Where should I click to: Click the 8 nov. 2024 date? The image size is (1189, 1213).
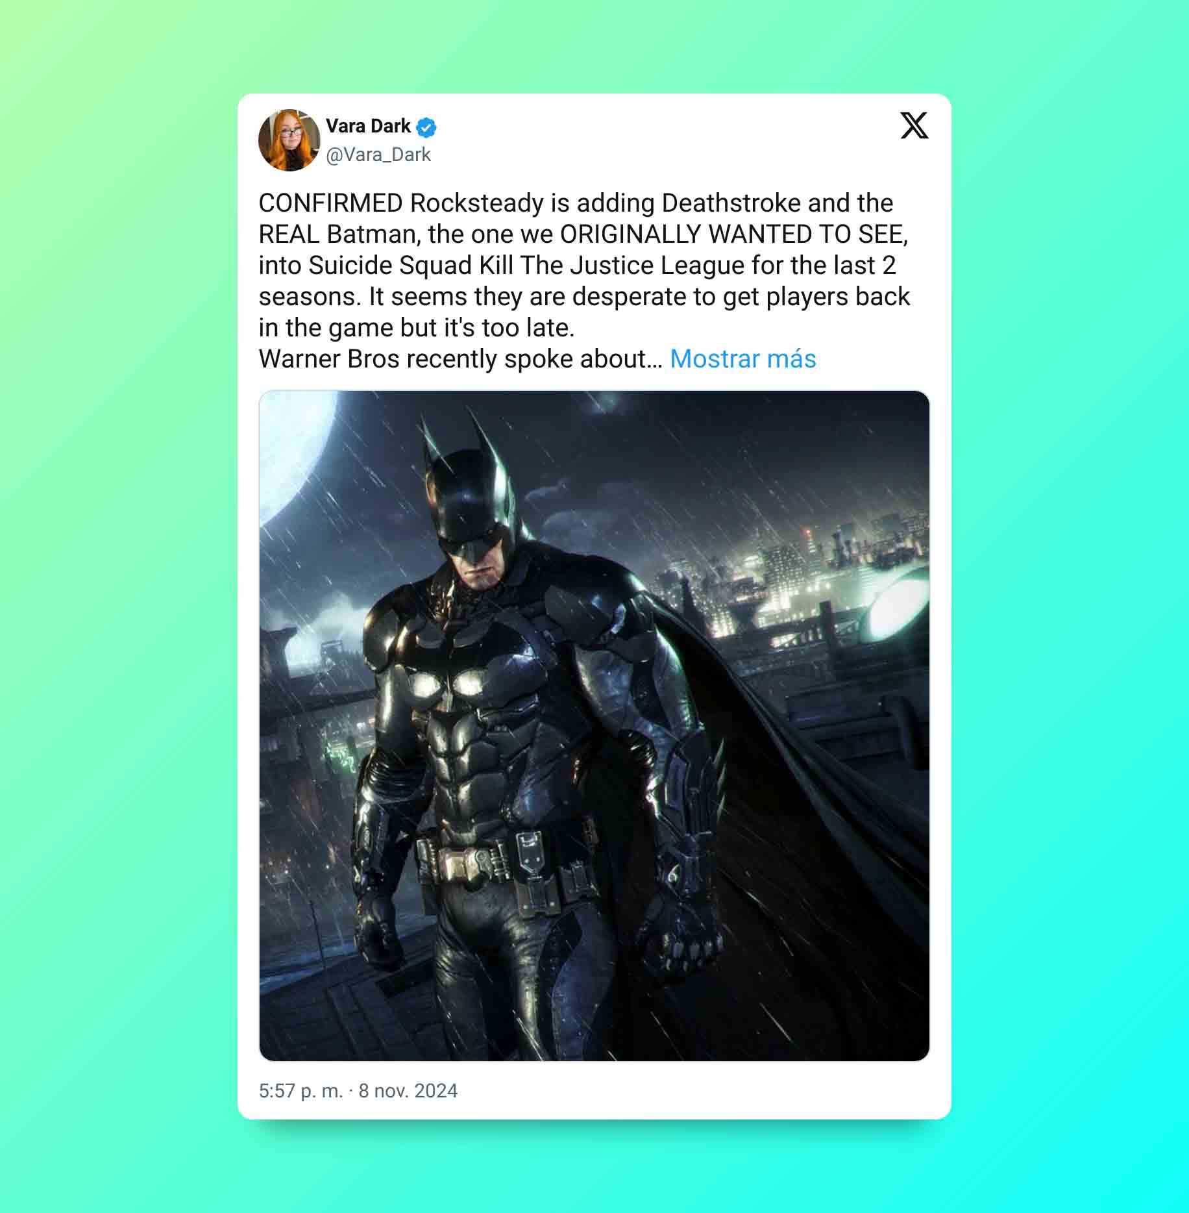(408, 1090)
